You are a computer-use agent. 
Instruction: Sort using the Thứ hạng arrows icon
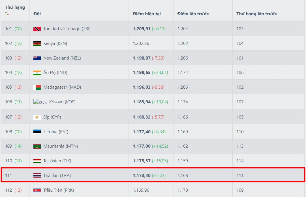pyautogui.click(x=7, y=14)
